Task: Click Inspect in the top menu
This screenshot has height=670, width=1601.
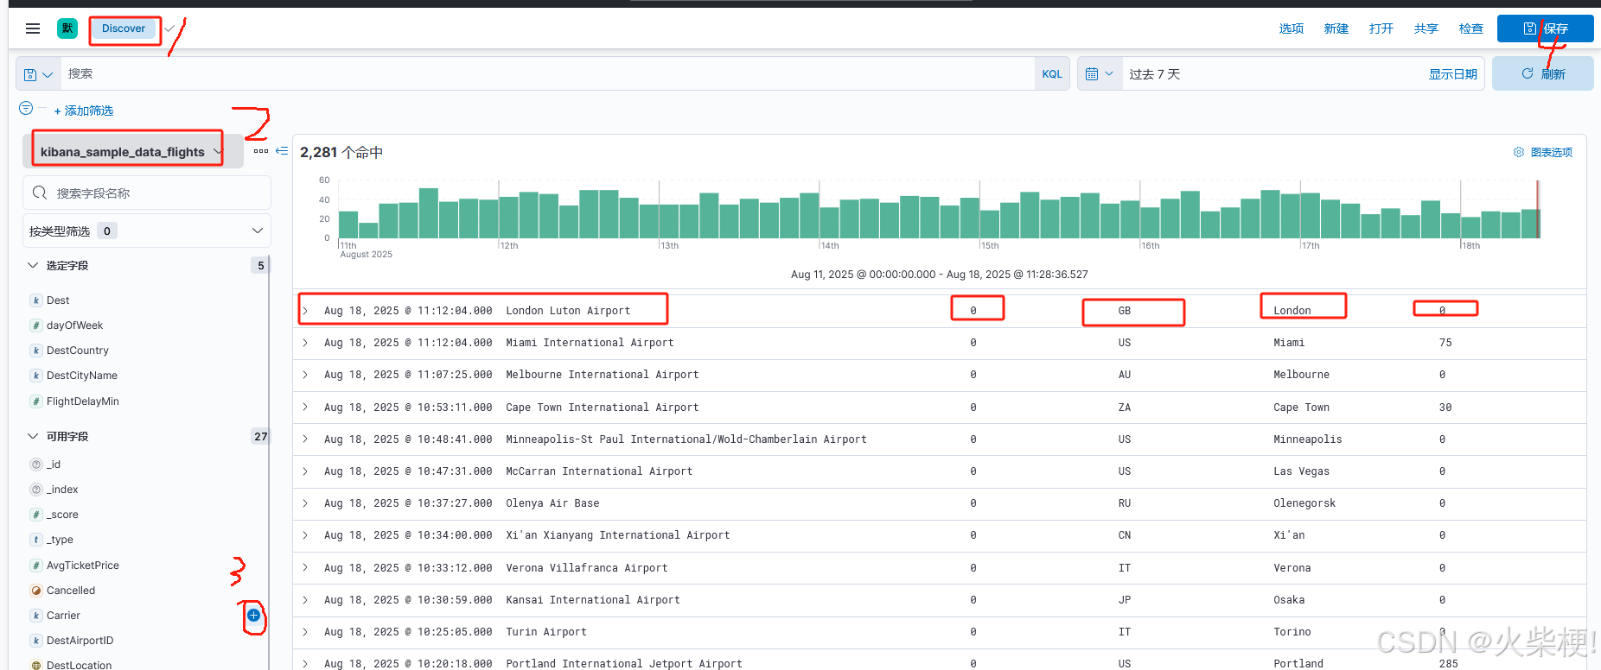Action: [1471, 28]
